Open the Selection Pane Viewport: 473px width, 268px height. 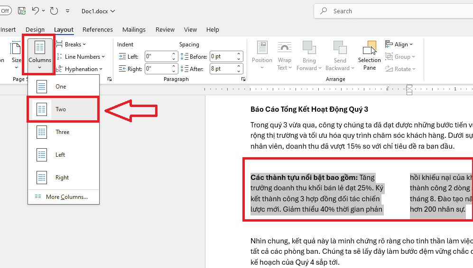370,56
